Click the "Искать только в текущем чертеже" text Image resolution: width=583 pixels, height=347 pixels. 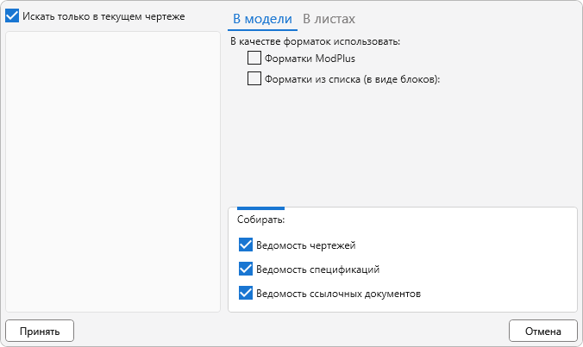click(103, 16)
